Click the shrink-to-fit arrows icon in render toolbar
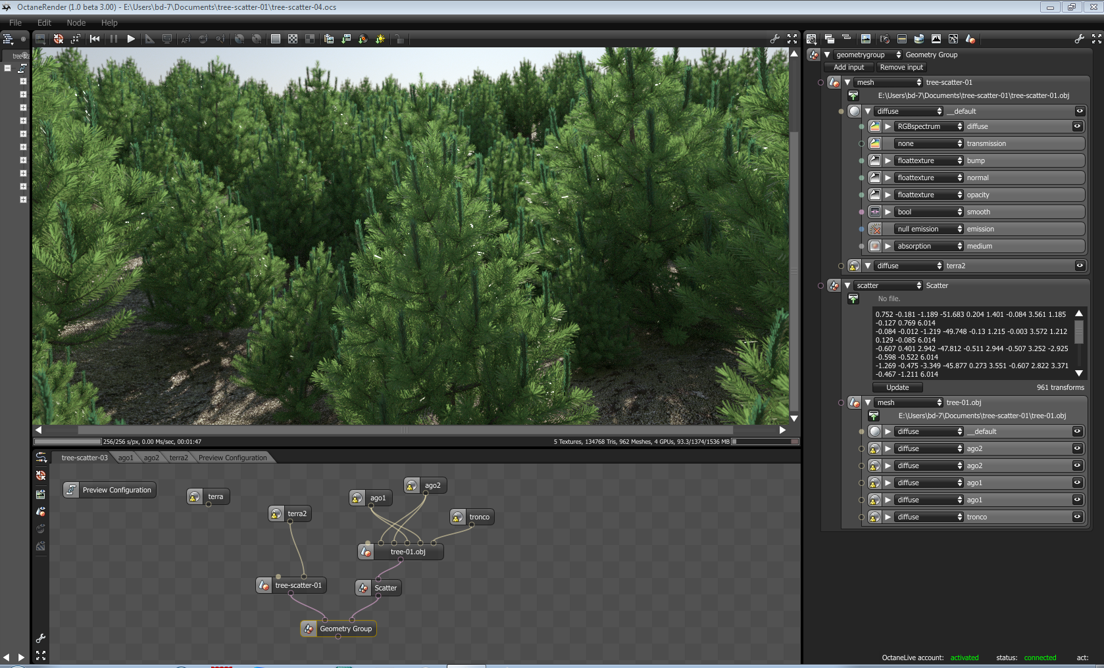 (x=76, y=39)
